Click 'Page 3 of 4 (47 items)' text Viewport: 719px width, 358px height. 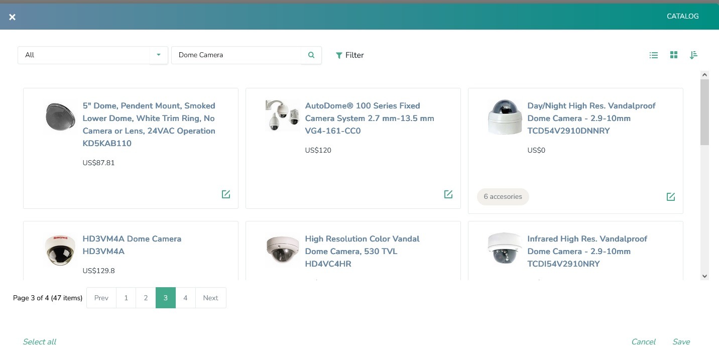pyautogui.click(x=48, y=298)
